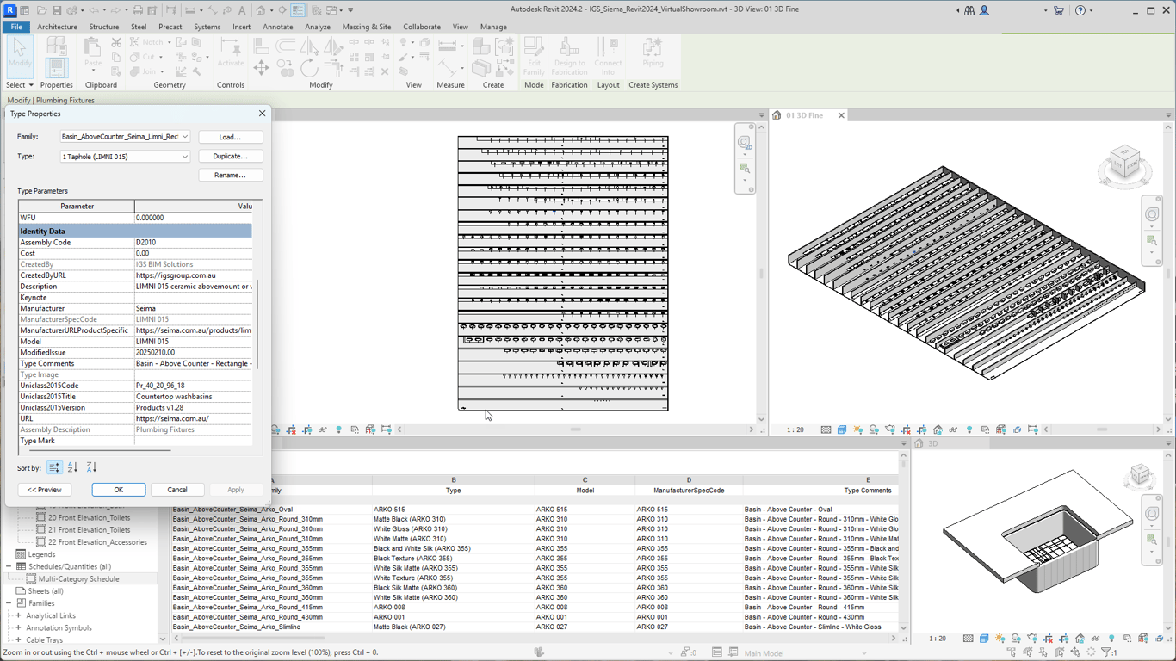Click the Duplicate... button
The height and width of the screenshot is (661, 1176).
(x=230, y=156)
